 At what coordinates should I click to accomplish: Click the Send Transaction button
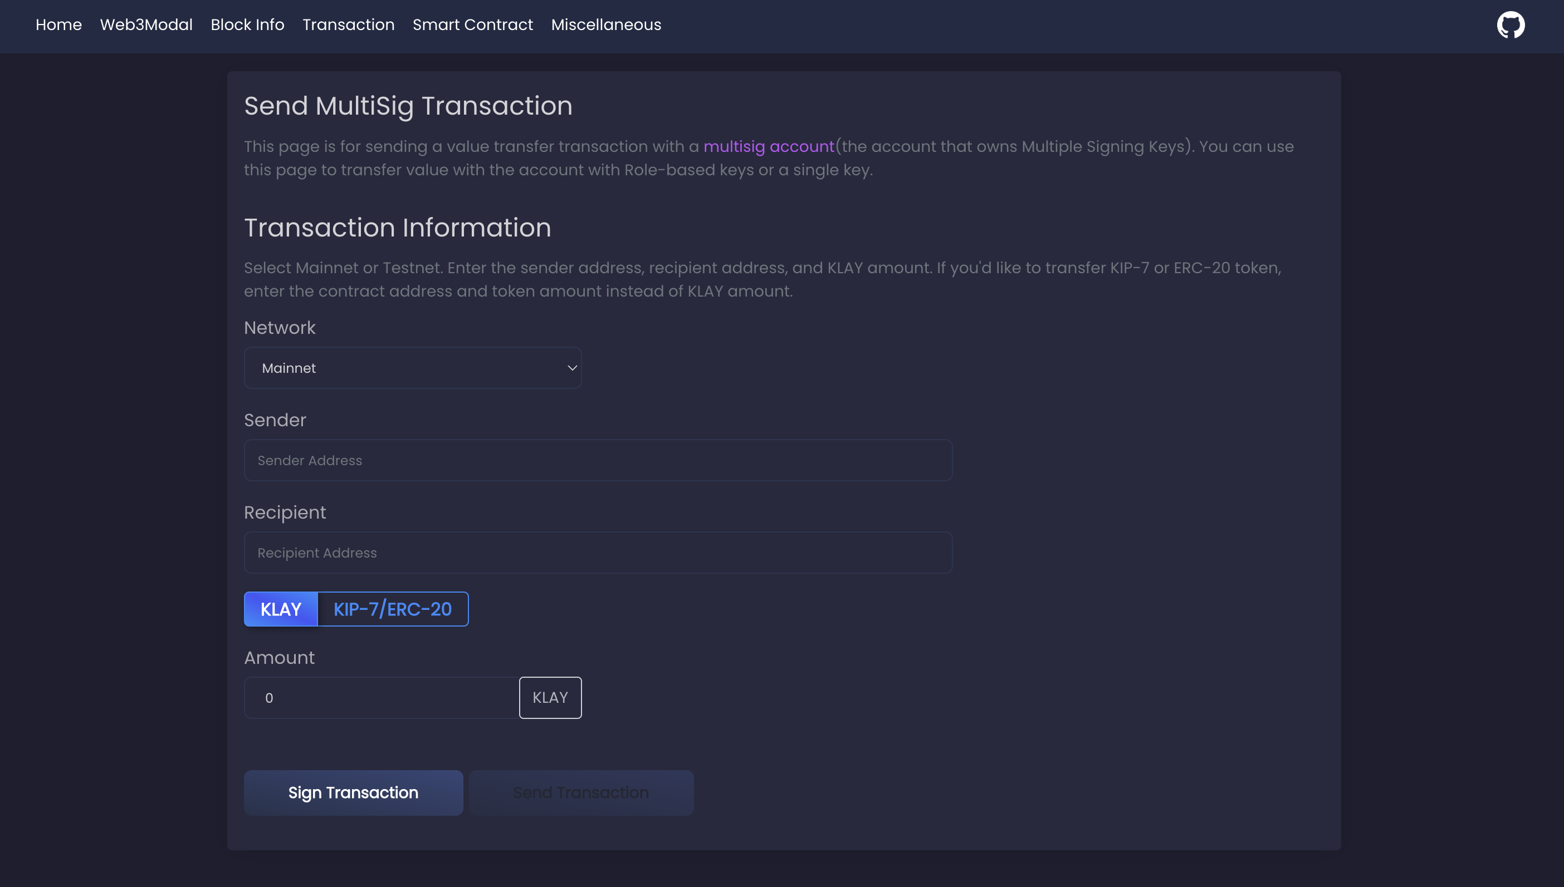coord(581,792)
